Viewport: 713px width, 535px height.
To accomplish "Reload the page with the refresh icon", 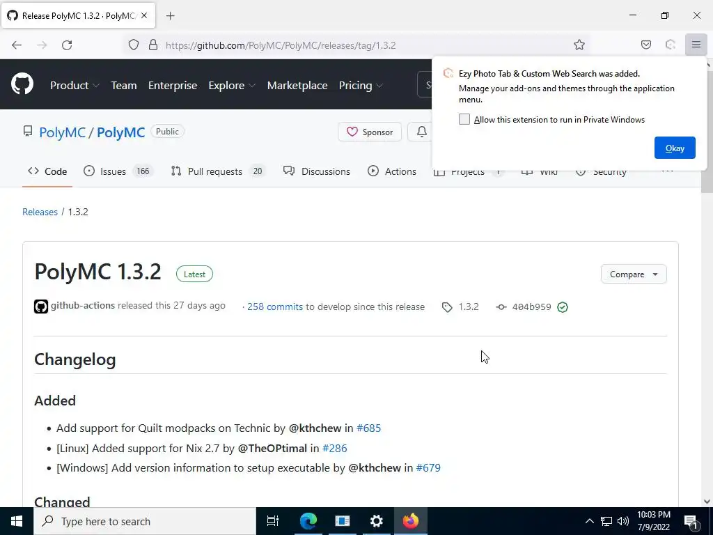I will point(67,45).
